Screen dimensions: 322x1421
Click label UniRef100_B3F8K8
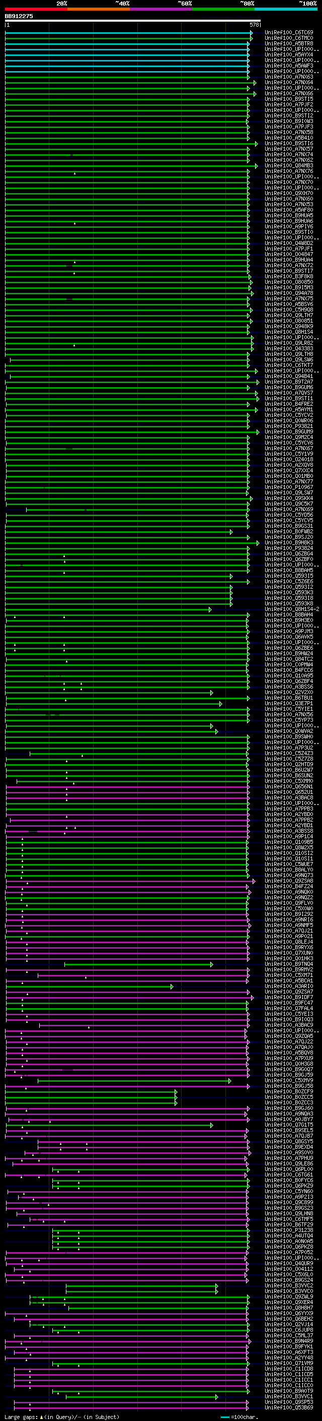point(289,277)
